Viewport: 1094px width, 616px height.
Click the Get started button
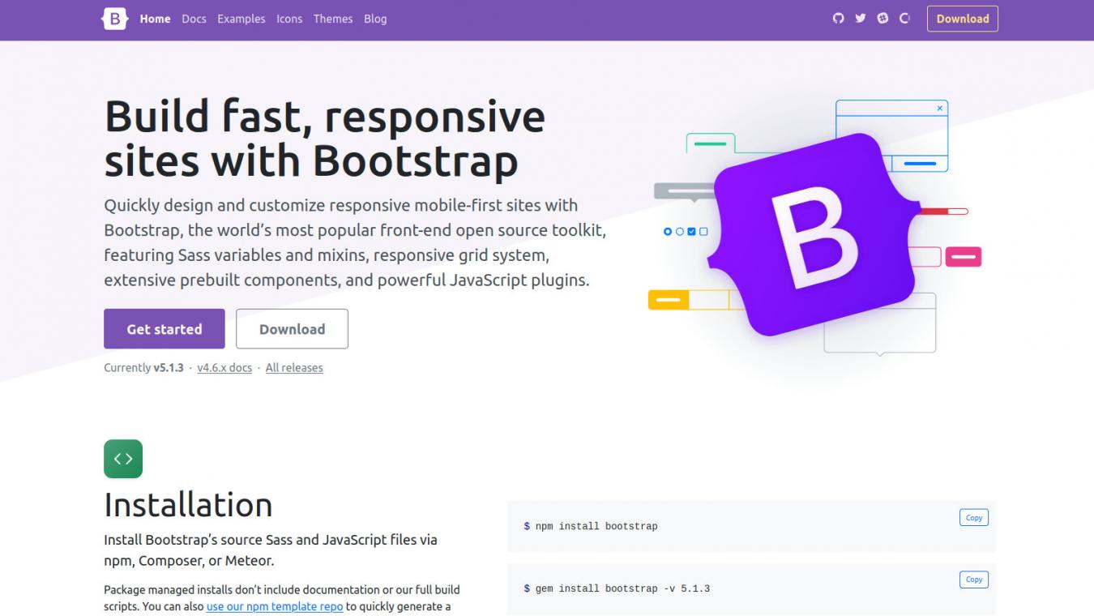click(x=164, y=329)
